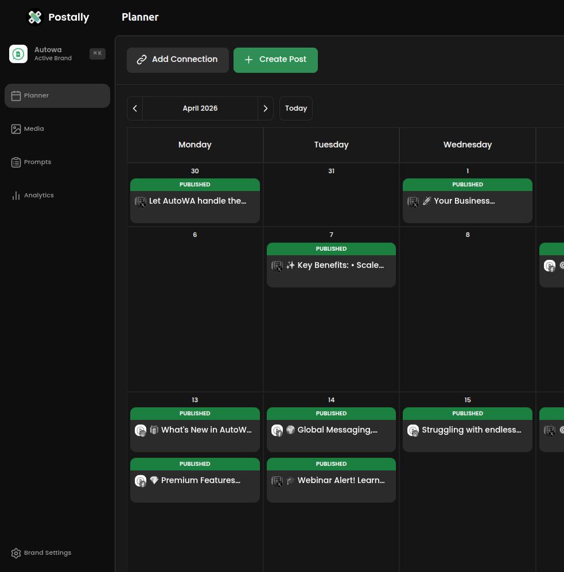Viewport: 564px width, 572px height.
Task: Open the 'Webinar Alert! Learn…' post
Action: (331, 480)
